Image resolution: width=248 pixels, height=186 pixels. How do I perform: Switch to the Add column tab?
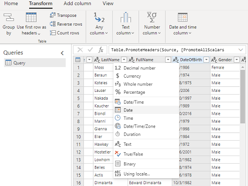pos(77,4)
